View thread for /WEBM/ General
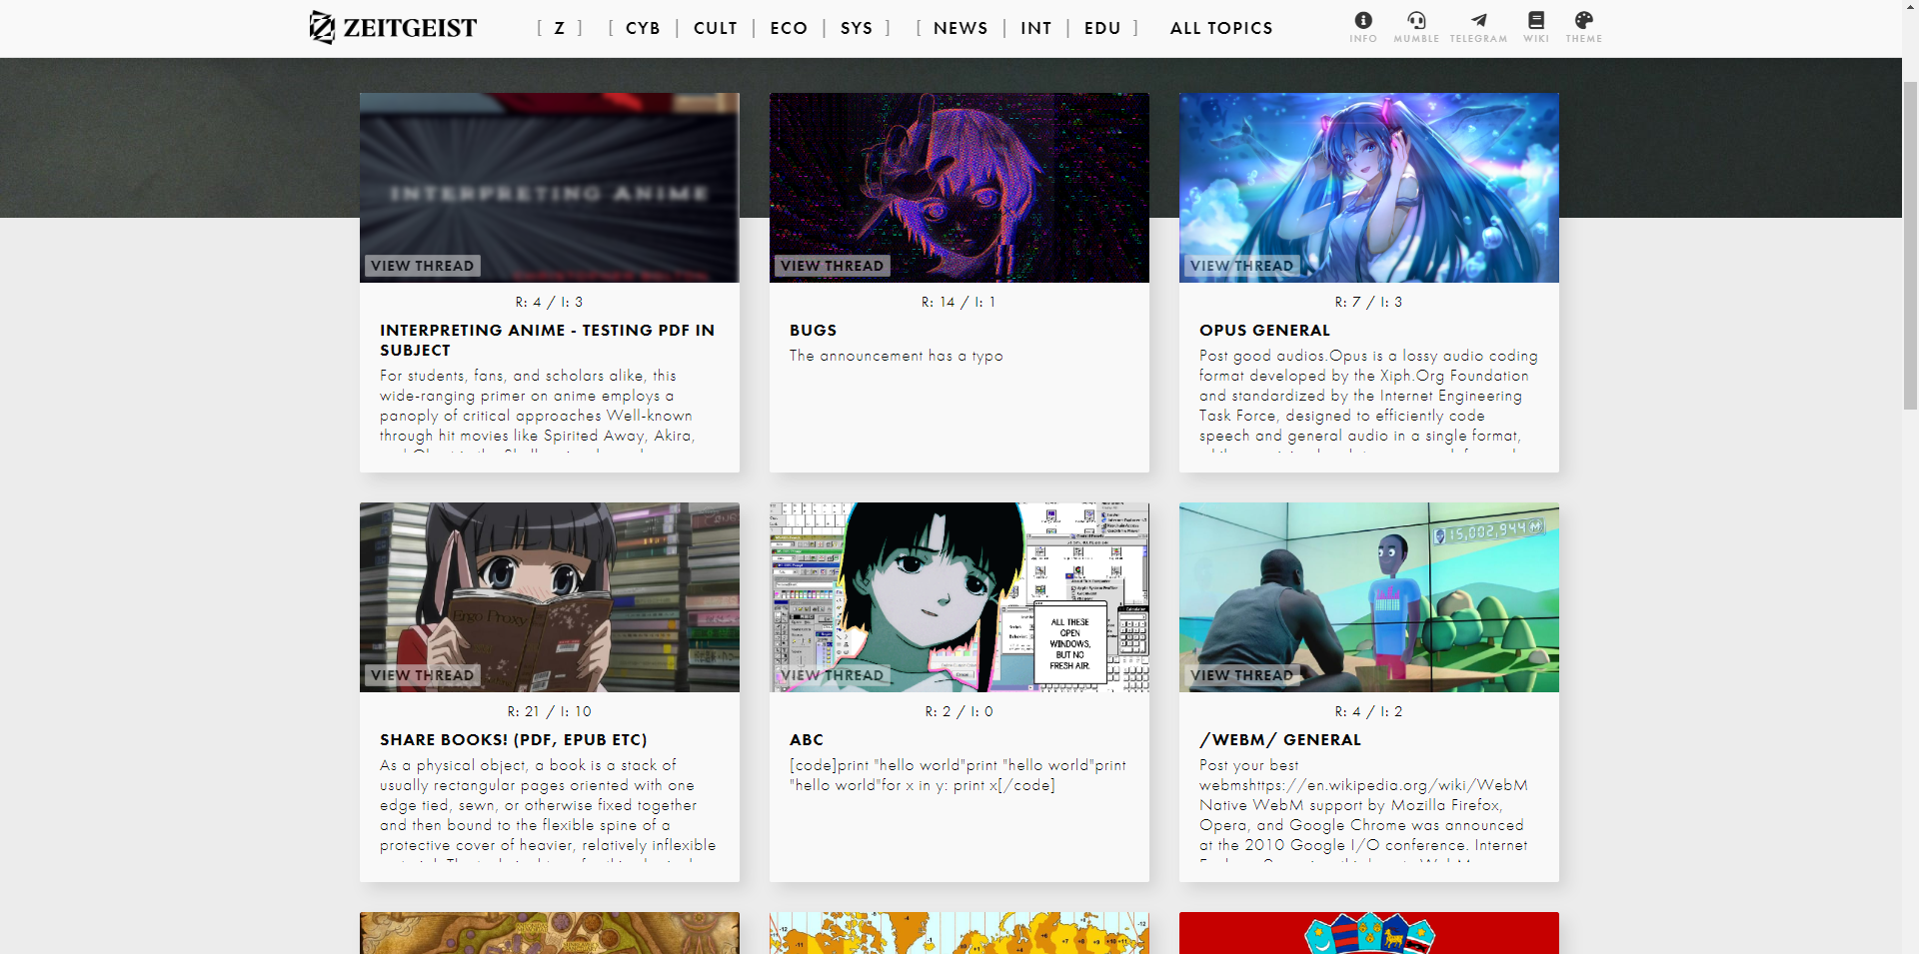Viewport: 1919px width, 954px height. [x=1241, y=675]
